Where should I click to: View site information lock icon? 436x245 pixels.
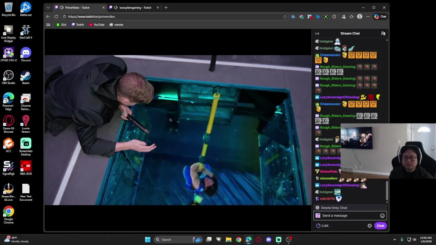tap(64, 16)
